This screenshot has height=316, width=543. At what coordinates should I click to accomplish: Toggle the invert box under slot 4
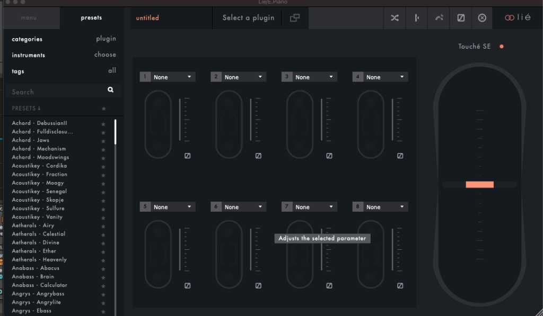click(x=400, y=156)
